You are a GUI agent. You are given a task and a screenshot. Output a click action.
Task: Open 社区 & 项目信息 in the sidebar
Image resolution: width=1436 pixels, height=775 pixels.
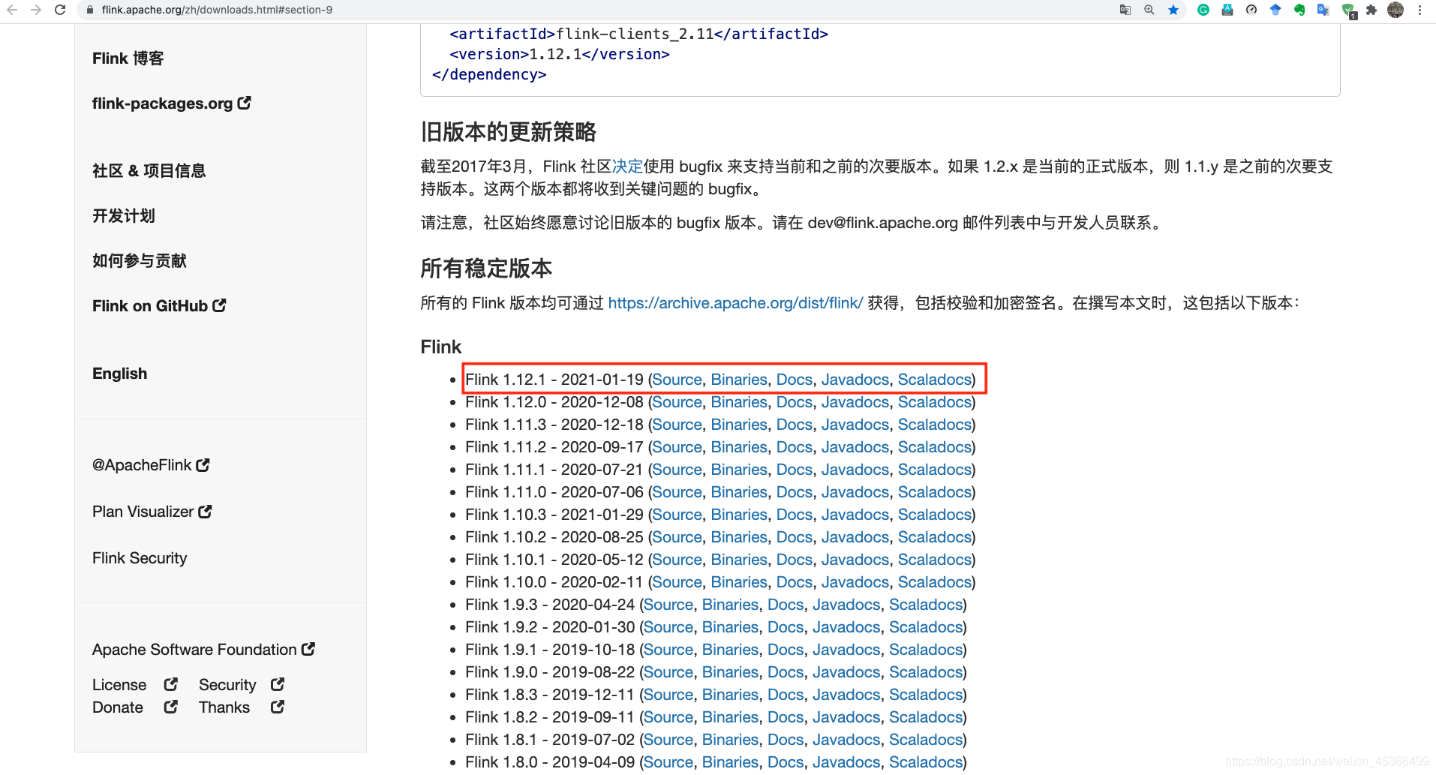point(149,171)
